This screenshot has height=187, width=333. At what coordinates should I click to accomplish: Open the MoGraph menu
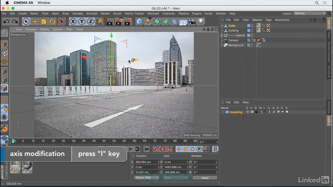click(x=153, y=14)
